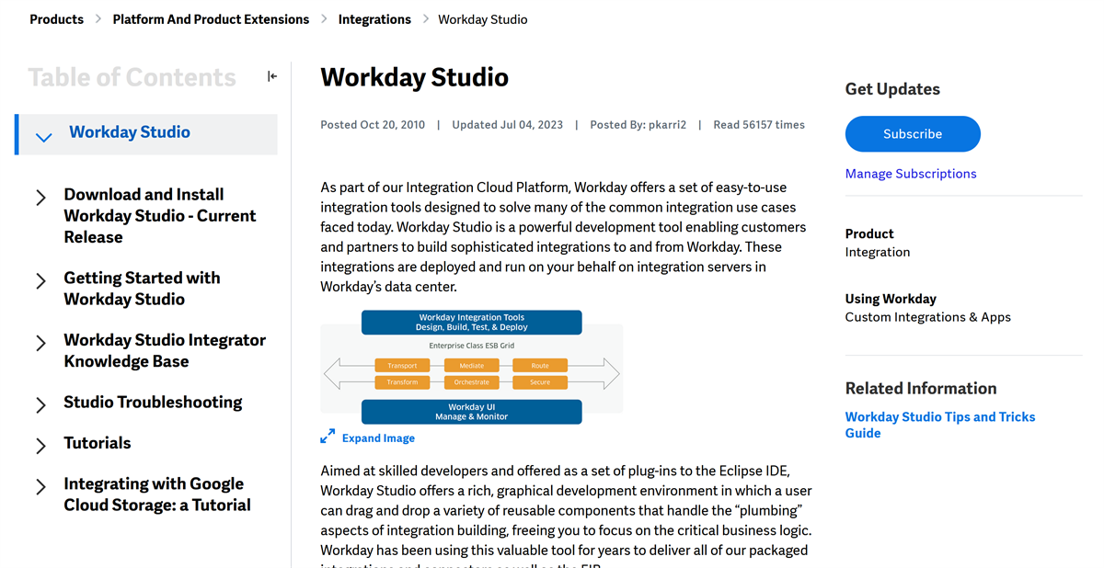This screenshot has height=568, width=1104.
Task: Click the Workday Studio breadcrumb text
Action: tap(483, 19)
